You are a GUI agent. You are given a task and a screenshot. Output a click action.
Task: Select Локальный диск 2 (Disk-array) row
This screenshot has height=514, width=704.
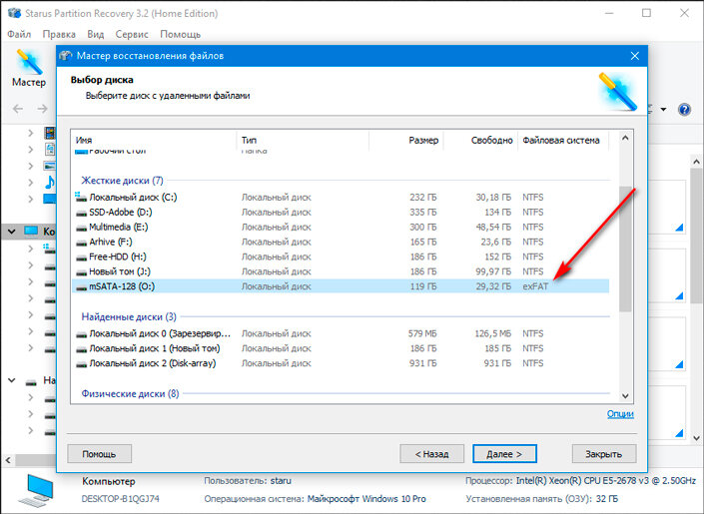click(x=341, y=363)
